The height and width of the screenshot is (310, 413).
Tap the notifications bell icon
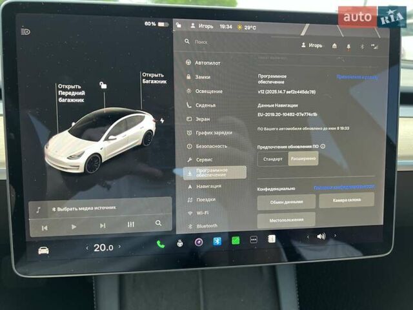[348, 46]
